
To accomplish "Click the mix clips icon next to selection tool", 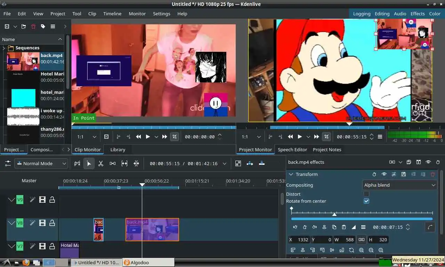I will click(77, 163).
